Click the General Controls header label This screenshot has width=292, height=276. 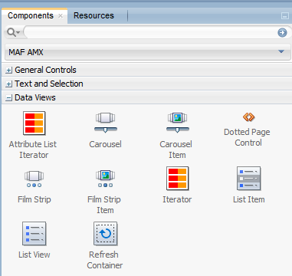45,70
